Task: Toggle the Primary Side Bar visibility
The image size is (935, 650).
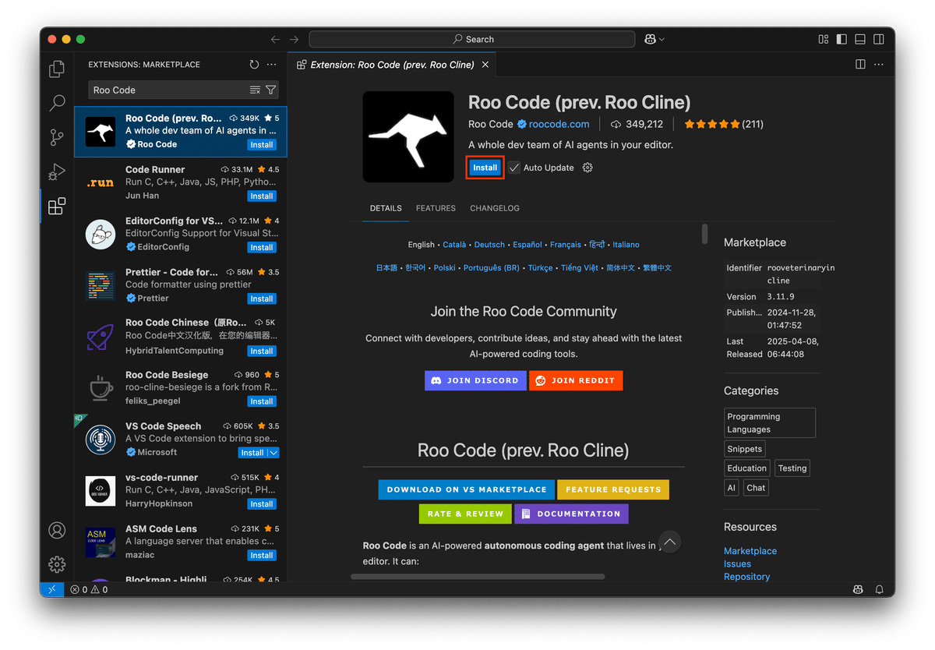Action: [841, 38]
